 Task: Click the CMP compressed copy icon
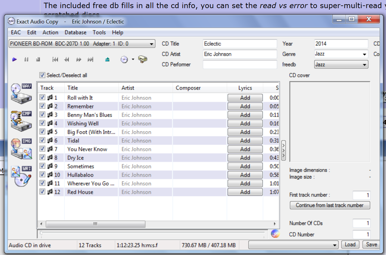coord(21,121)
